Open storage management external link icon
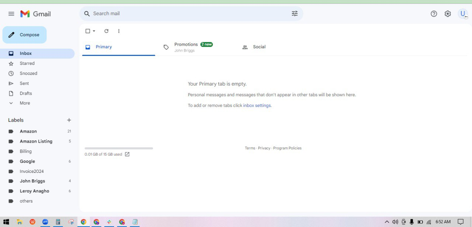This screenshot has height=227, width=472. pos(127,154)
